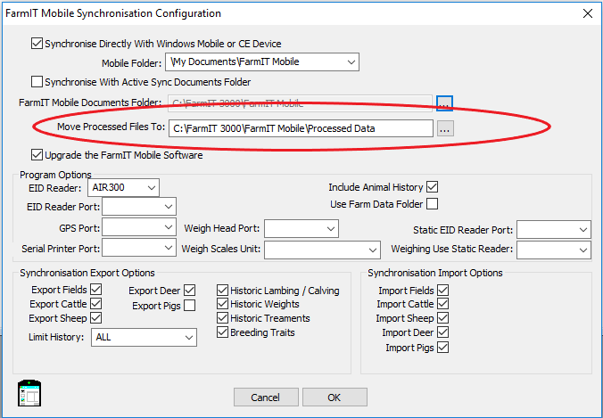Viewport: 603px width, 418px height.
Task: Toggle Import Fields checkbox
Action: (x=443, y=290)
